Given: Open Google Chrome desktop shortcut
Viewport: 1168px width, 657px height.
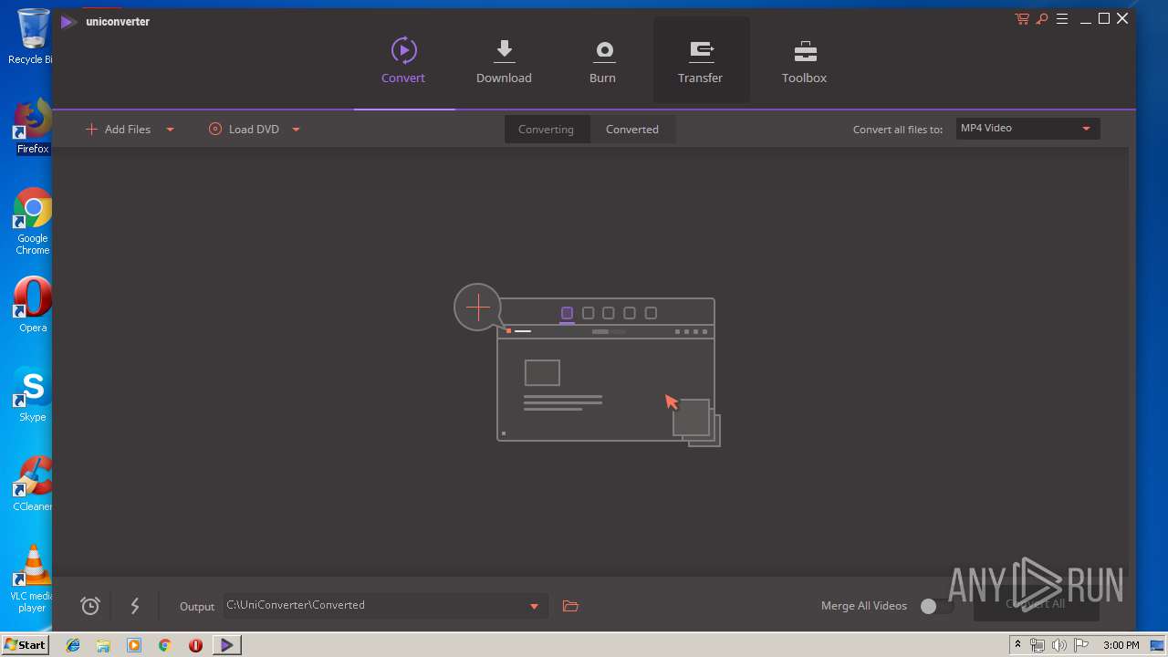Looking at the screenshot, I should pyautogui.click(x=33, y=222).
